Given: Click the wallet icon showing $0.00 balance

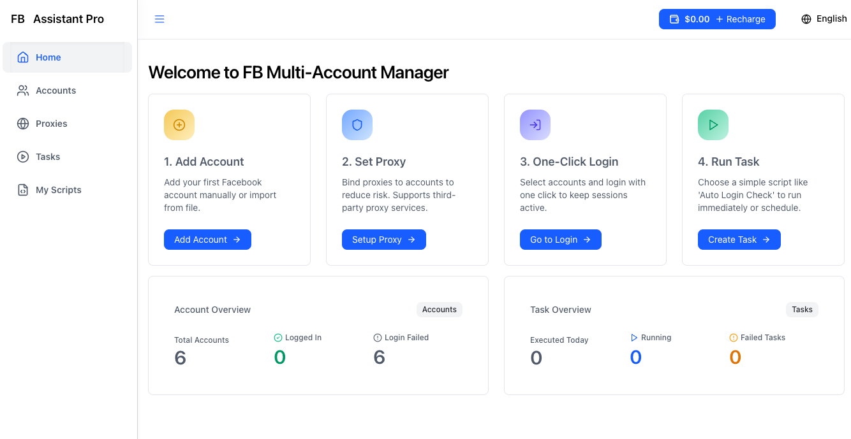Looking at the screenshot, I should (x=674, y=18).
